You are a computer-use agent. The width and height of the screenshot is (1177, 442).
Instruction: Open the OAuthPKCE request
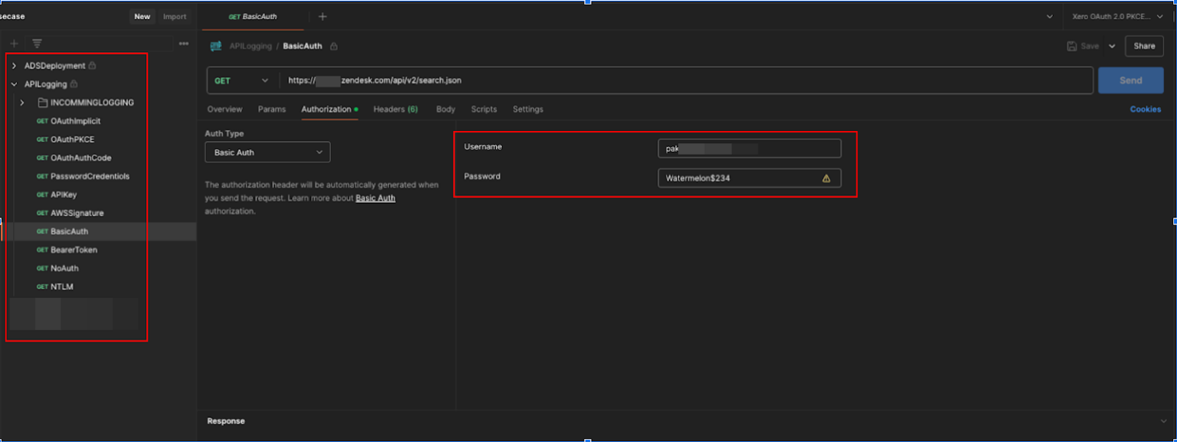pyautogui.click(x=73, y=139)
